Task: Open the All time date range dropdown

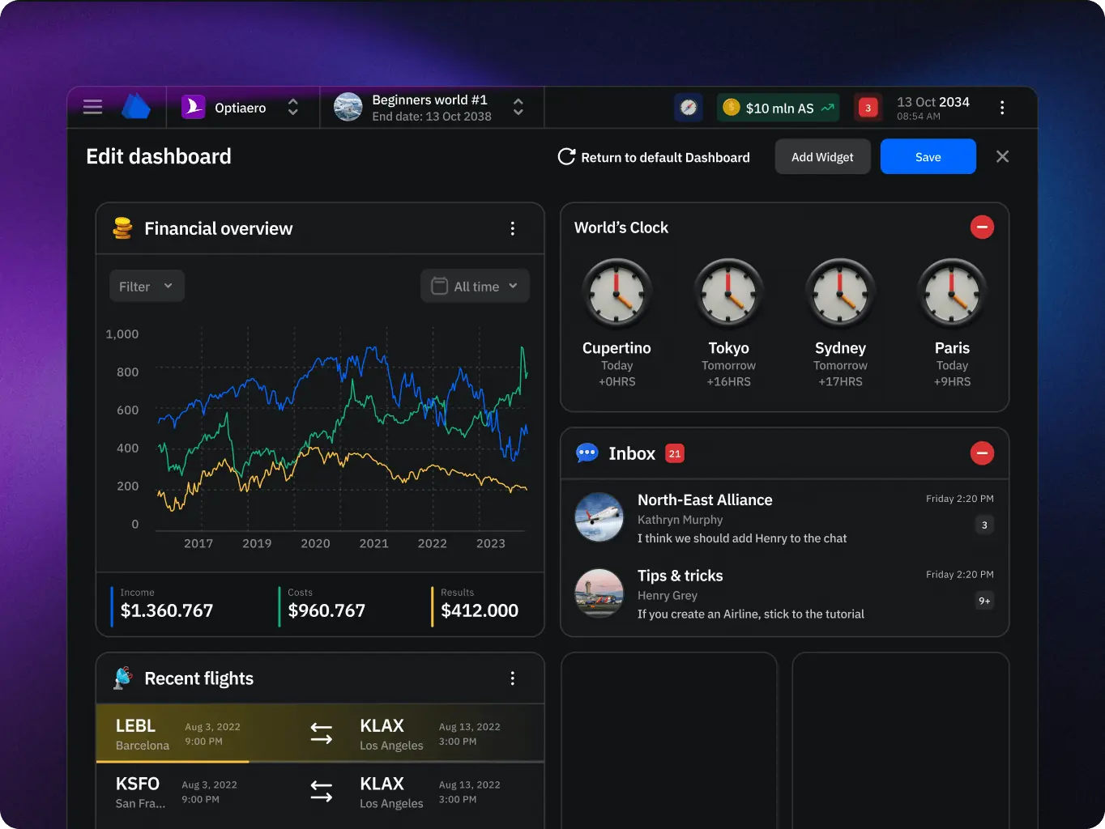Action: pyautogui.click(x=475, y=287)
